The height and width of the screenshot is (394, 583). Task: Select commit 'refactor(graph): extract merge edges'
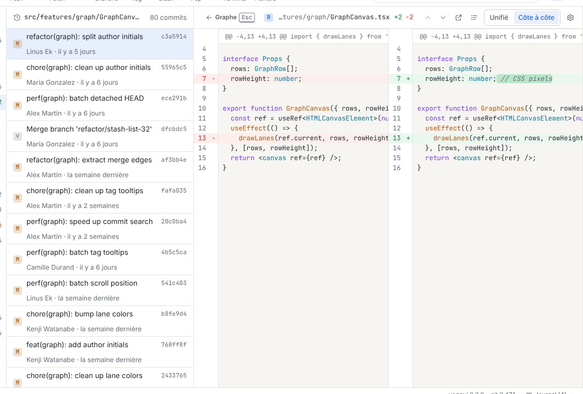pyautogui.click(x=100, y=167)
